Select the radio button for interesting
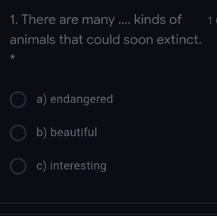 [18, 166]
